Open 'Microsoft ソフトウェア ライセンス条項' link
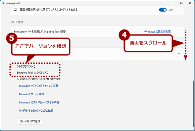 point(38,86)
